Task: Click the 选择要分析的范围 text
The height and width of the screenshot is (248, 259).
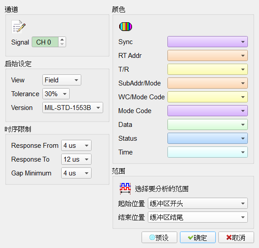Action: (162, 189)
